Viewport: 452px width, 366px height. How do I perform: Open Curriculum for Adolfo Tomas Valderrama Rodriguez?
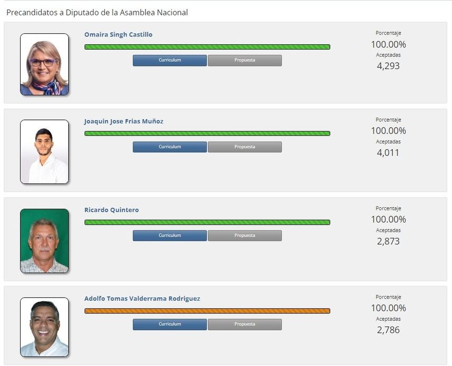(169, 324)
